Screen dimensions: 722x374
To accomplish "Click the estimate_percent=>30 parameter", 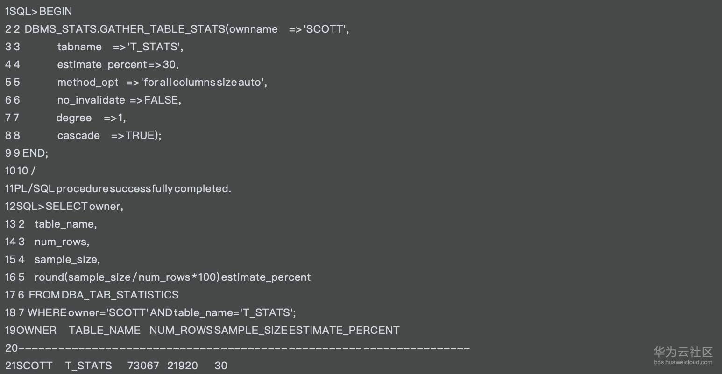I will click(x=118, y=64).
